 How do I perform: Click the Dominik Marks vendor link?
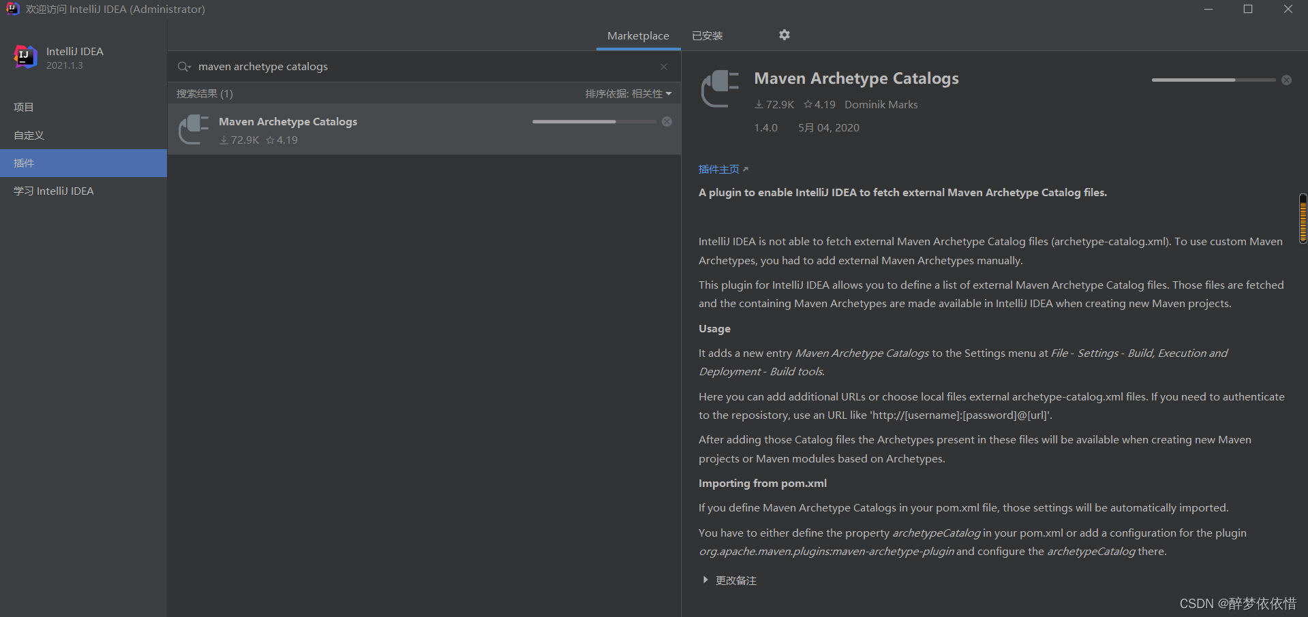pyautogui.click(x=881, y=104)
